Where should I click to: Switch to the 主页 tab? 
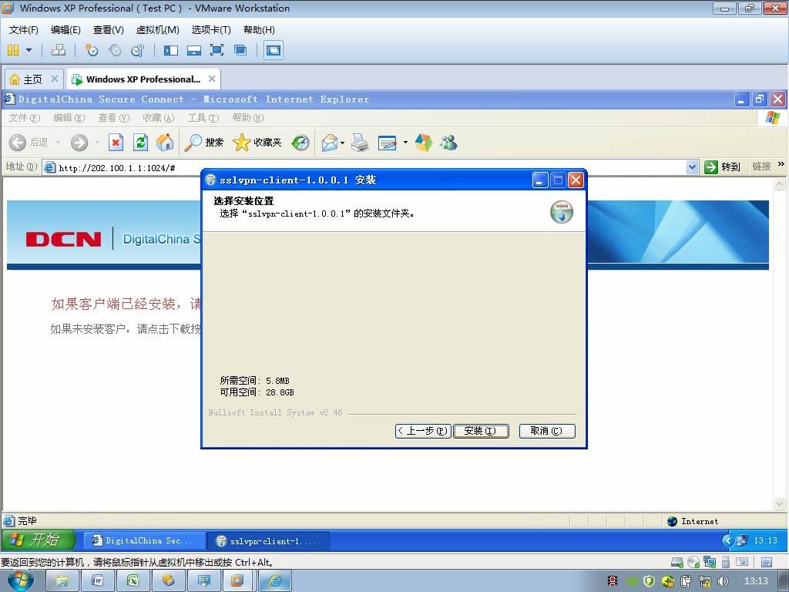click(x=33, y=79)
